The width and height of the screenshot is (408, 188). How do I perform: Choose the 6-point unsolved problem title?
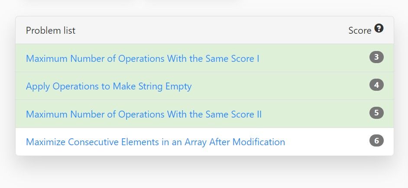(x=155, y=142)
